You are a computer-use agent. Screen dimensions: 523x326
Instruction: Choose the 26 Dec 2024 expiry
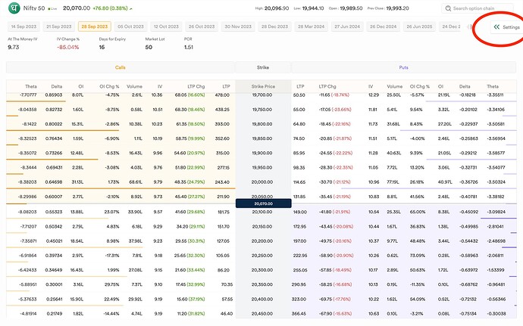click(384, 26)
